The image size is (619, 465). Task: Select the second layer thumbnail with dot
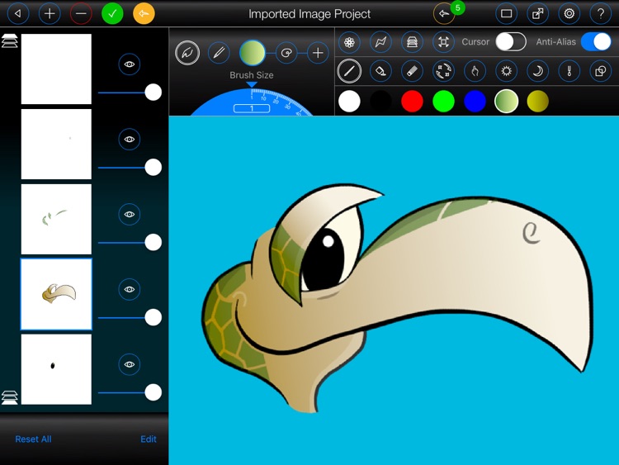[56, 145]
